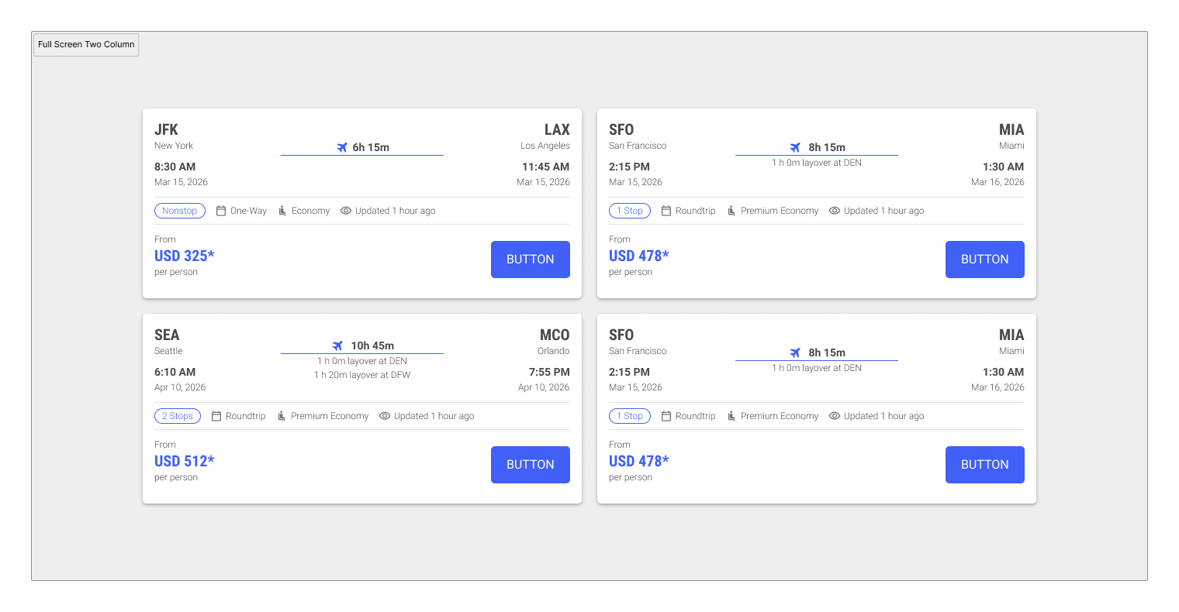Click calendar icon beside One-Way label
The image size is (1179, 612).
pos(221,211)
